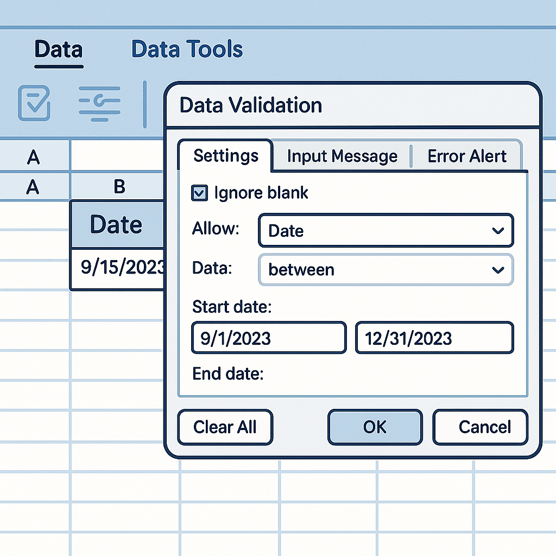Switch to the Data ribbon tab
556x556 pixels.
58,50
